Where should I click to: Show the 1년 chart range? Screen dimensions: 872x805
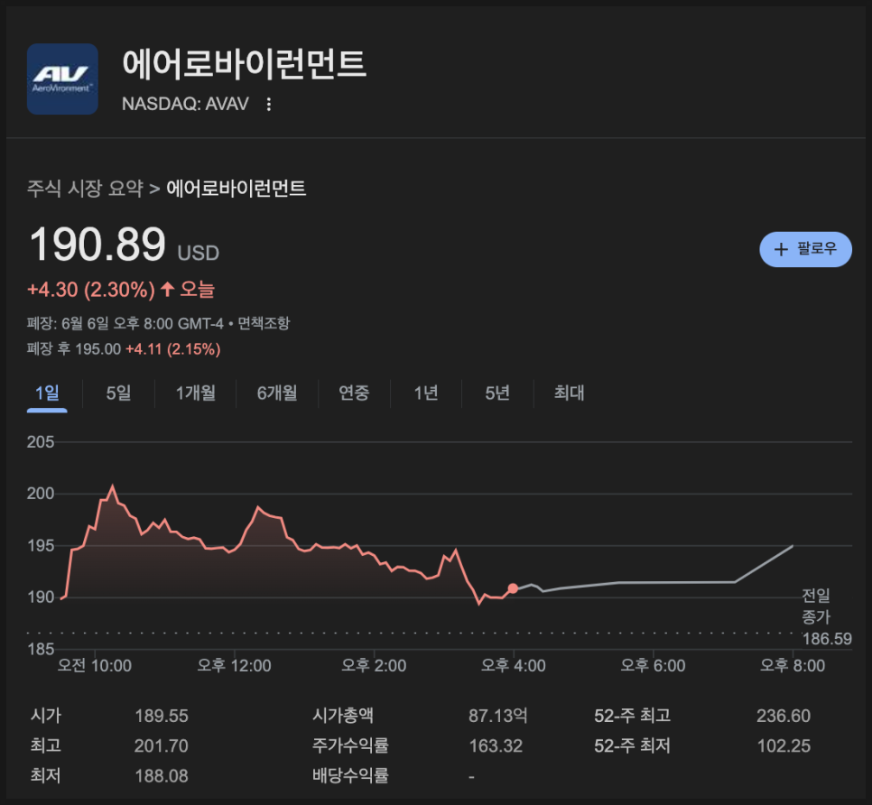pos(426,393)
